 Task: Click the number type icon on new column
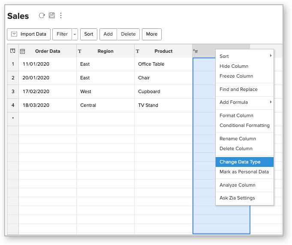pyautogui.click(x=195, y=51)
